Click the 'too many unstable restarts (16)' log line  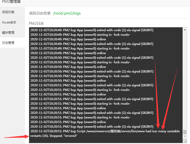click(105, 134)
